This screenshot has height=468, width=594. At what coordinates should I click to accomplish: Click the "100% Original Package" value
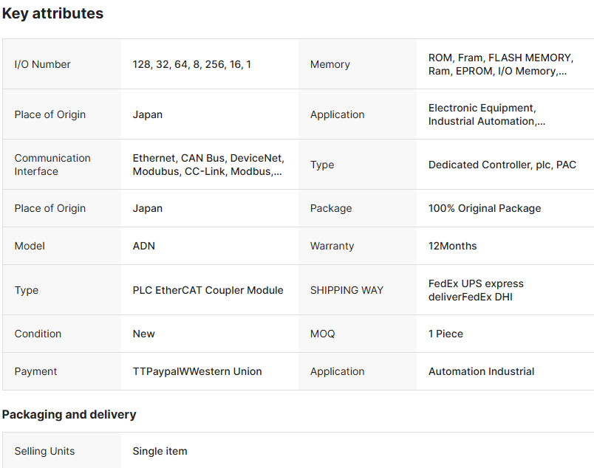(485, 208)
